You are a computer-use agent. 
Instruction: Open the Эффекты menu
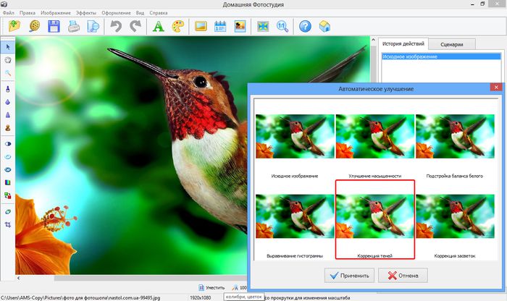coord(86,13)
